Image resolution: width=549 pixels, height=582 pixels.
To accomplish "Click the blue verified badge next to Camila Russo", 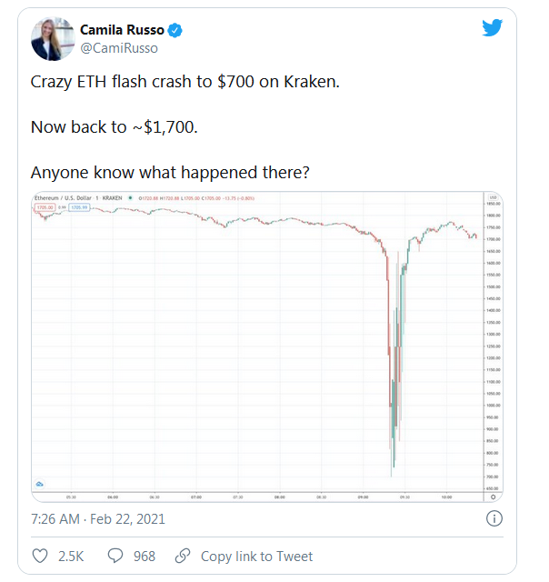I will [x=175, y=30].
